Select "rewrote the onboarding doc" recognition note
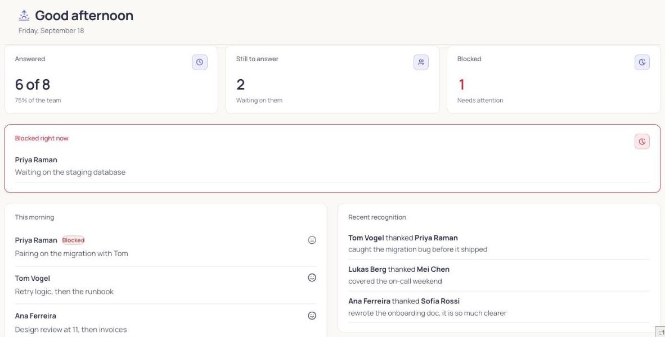Screen dimensions: 665x337 [428, 313]
